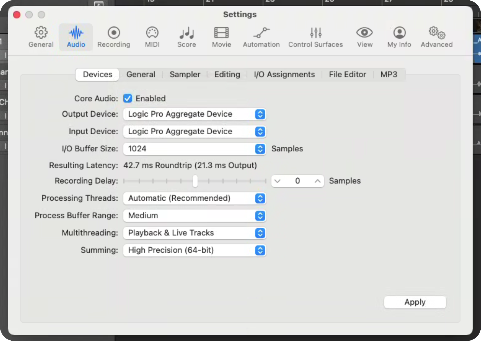Viewport: 481px width, 341px height.
Task: Open the Multithreading dropdown
Action: click(194, 233)
